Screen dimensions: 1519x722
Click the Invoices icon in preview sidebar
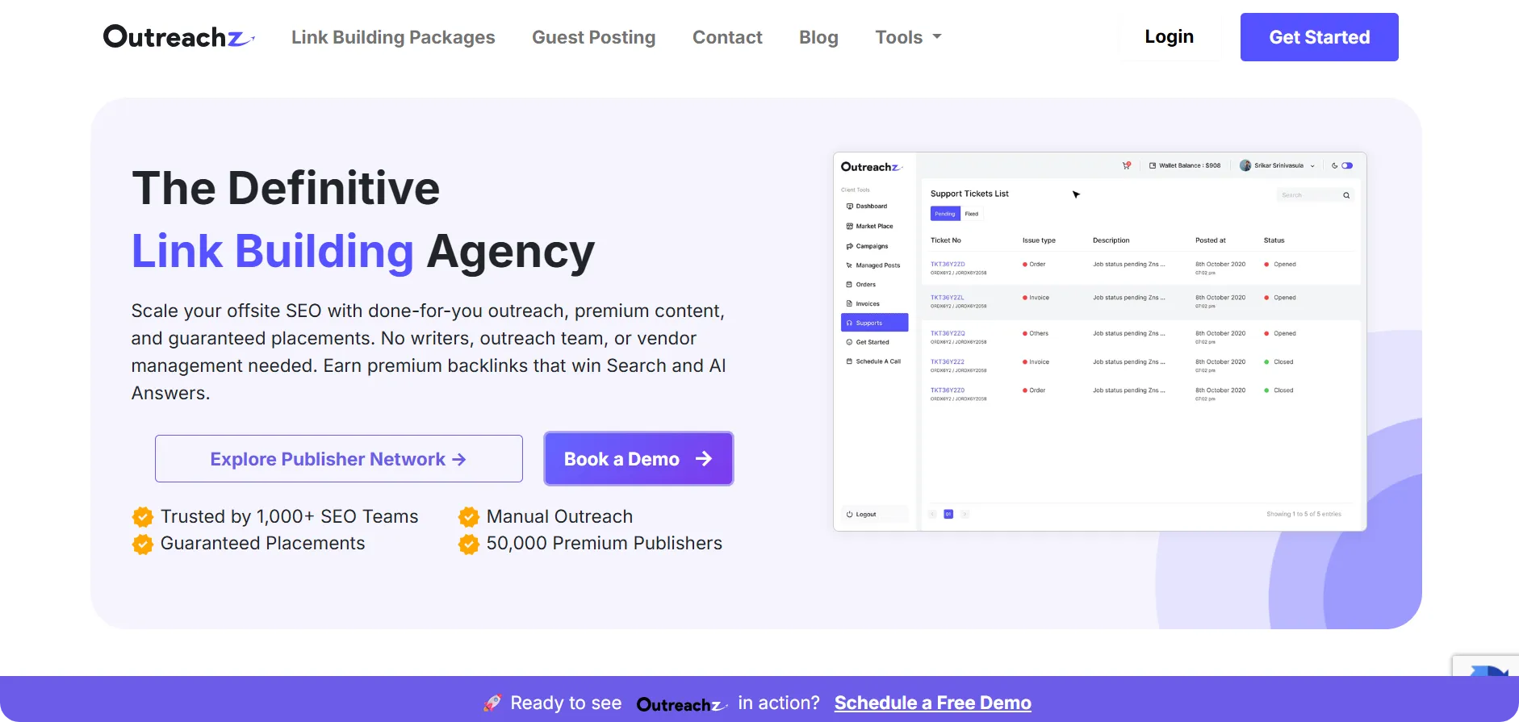[850, 304]
